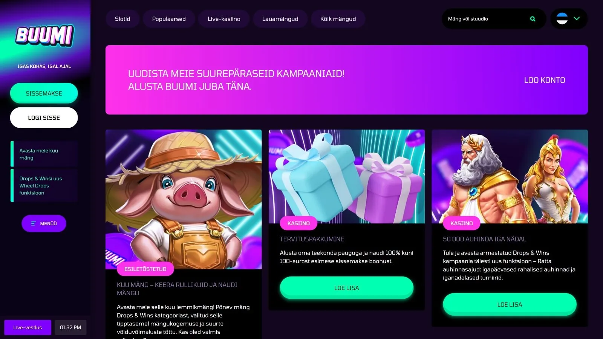The width and height of the screenshot is (603, 339).
Task: Click LOE LISA under 50 000 auhinda
Action: pyautogui.click(x=510, y=304)
